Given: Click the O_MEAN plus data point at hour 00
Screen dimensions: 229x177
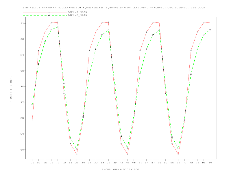Looking at the screenshot, I should (x=32, y=120).
